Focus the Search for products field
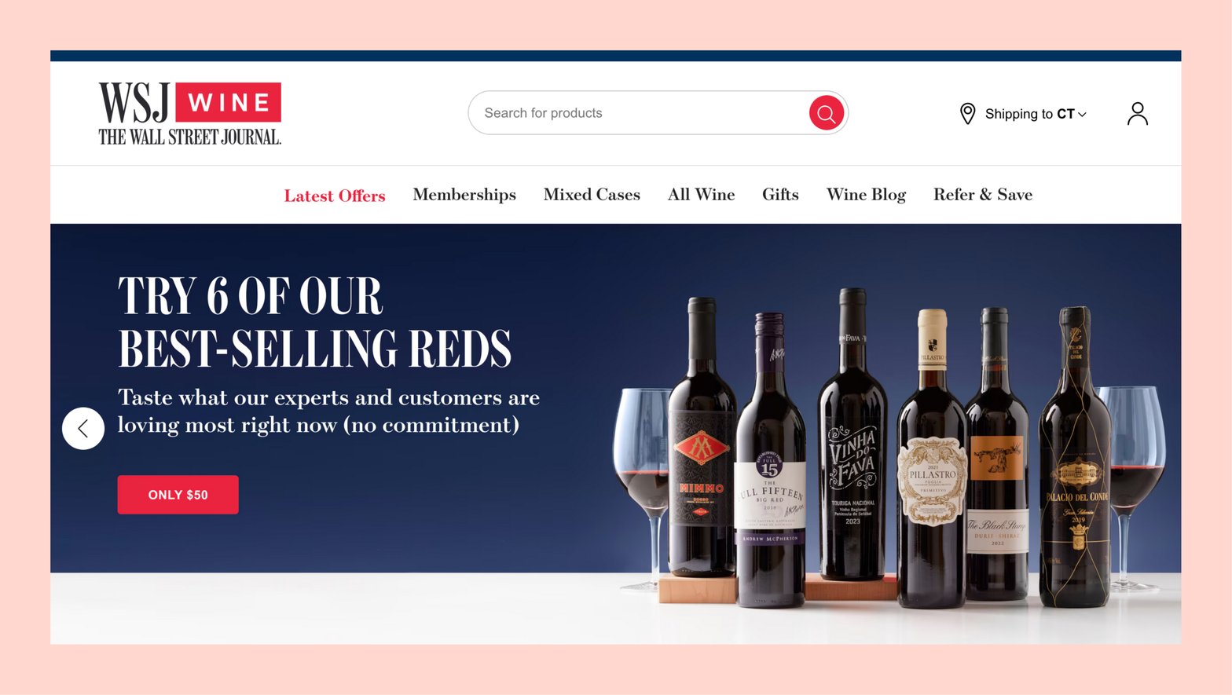The height and width of the screenshot is (695, 1232). 636,113
